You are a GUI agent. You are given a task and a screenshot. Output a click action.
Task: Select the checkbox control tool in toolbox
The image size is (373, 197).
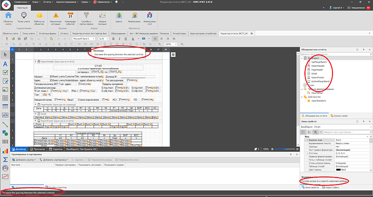(x=5, y=72)
